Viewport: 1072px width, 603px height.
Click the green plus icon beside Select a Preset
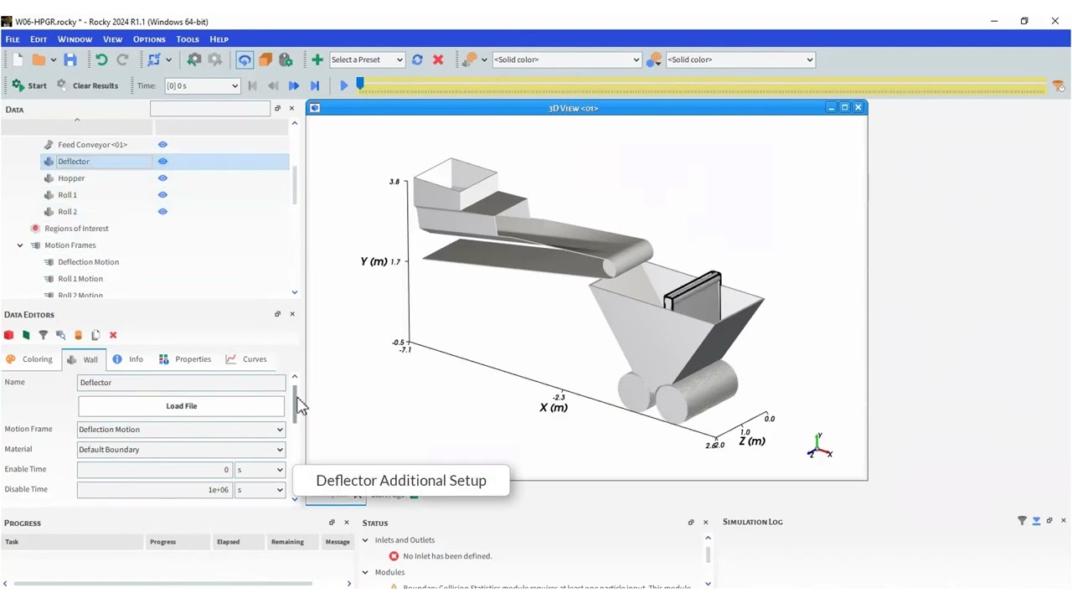317,59
